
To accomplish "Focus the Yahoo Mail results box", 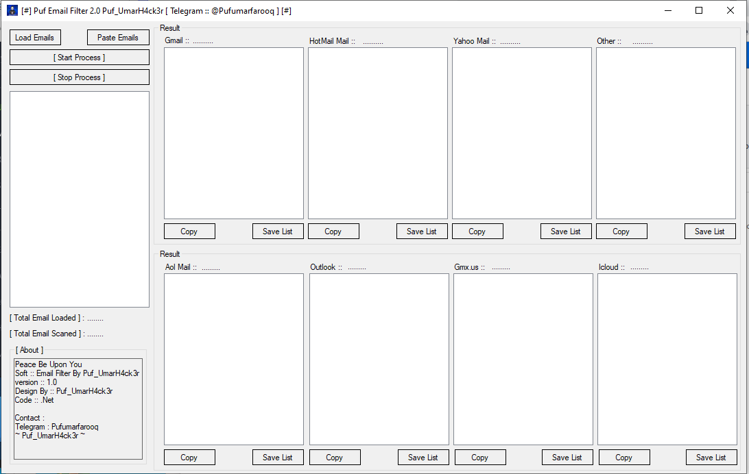I will 522,133.
